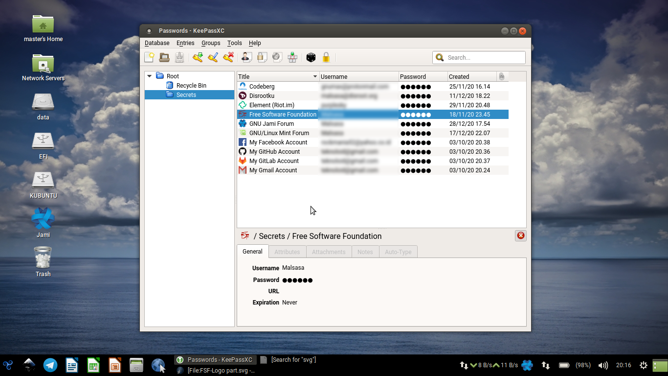Delete the selected entry with red-X key
The height and width of the screenshot is (376, 668).
pos(228,57)
